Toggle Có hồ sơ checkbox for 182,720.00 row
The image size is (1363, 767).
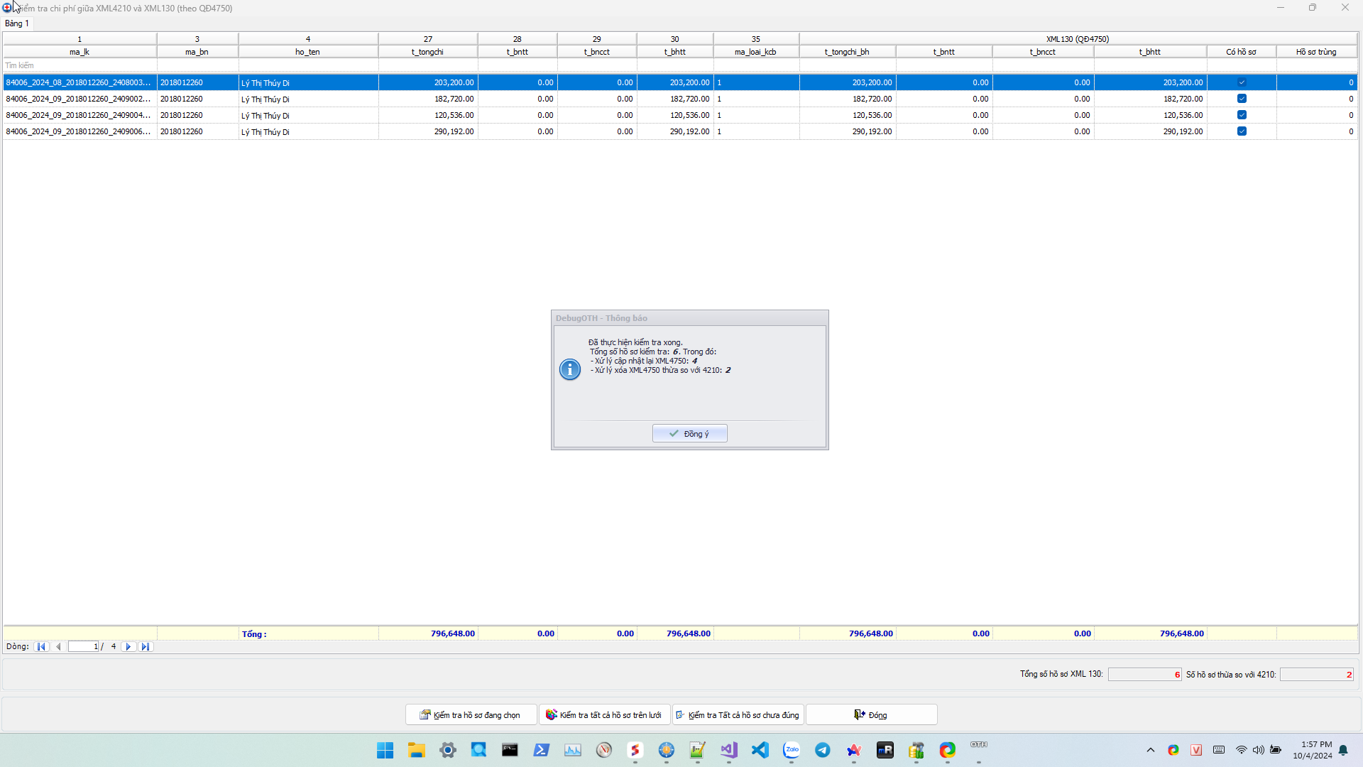[1242, 99]
